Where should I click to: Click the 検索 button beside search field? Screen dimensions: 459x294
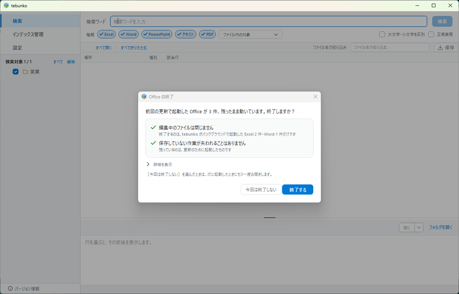(x=442, y=21)
